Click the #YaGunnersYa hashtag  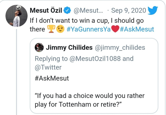tap(89, 29)
